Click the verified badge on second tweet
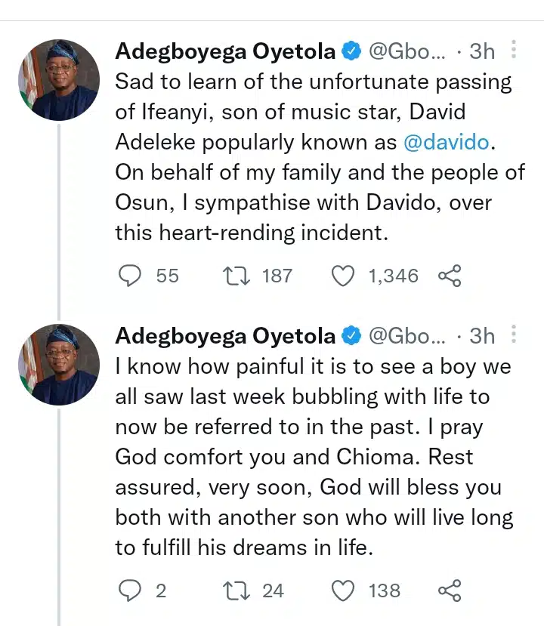The width and height of the screenshot is (544, 626). 351,335
